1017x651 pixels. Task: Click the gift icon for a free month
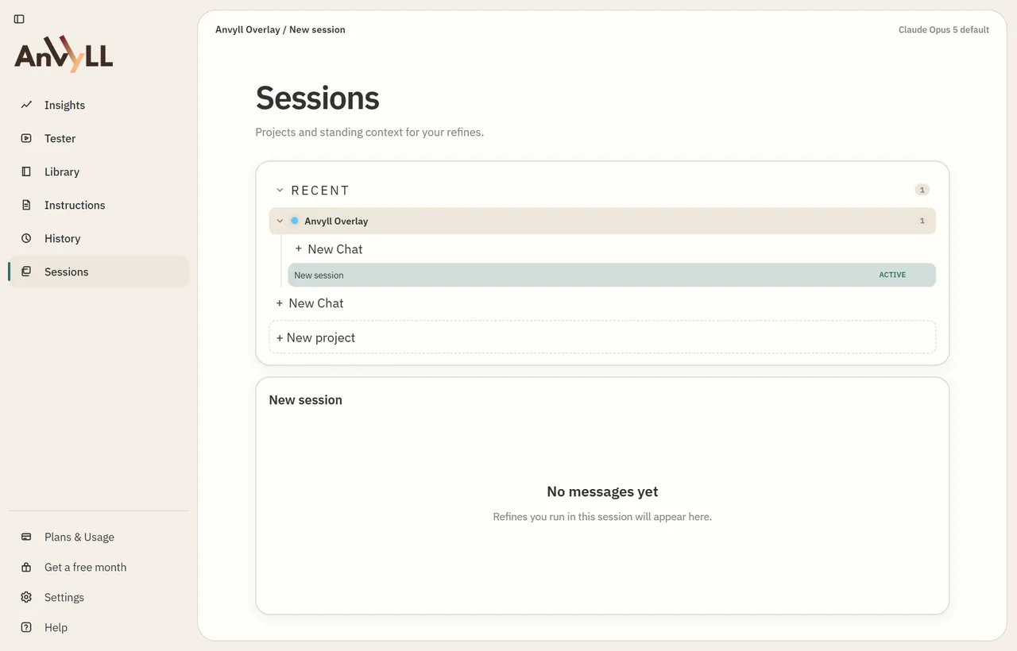[26, 567]
